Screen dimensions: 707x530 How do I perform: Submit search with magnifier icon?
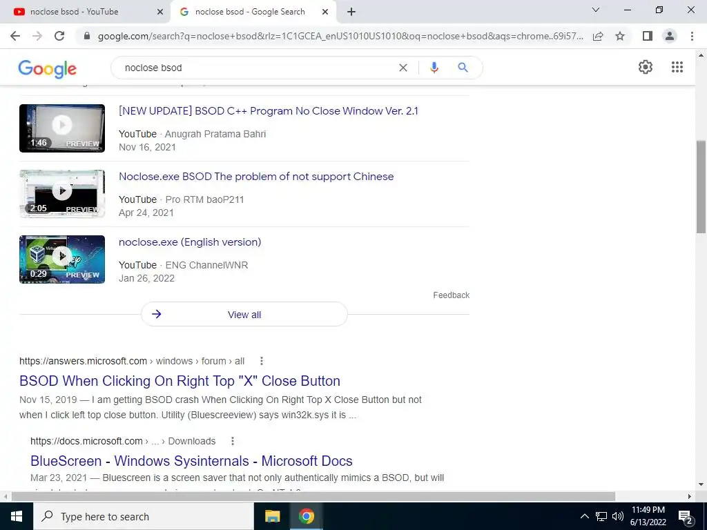pos(463,68)
